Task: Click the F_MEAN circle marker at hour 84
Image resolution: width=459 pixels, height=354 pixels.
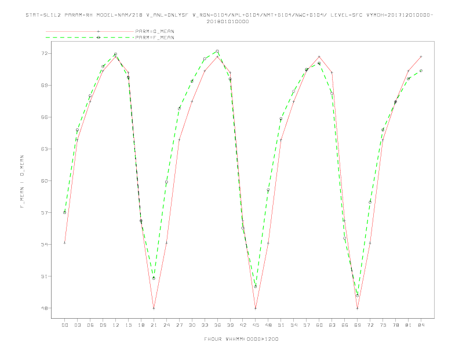Action: tap(421, 71)
